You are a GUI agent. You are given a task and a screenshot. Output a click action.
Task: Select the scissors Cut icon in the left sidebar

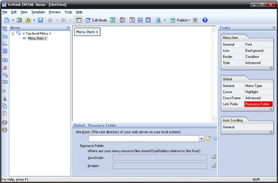pyautogui.click(x=5, y=99)
